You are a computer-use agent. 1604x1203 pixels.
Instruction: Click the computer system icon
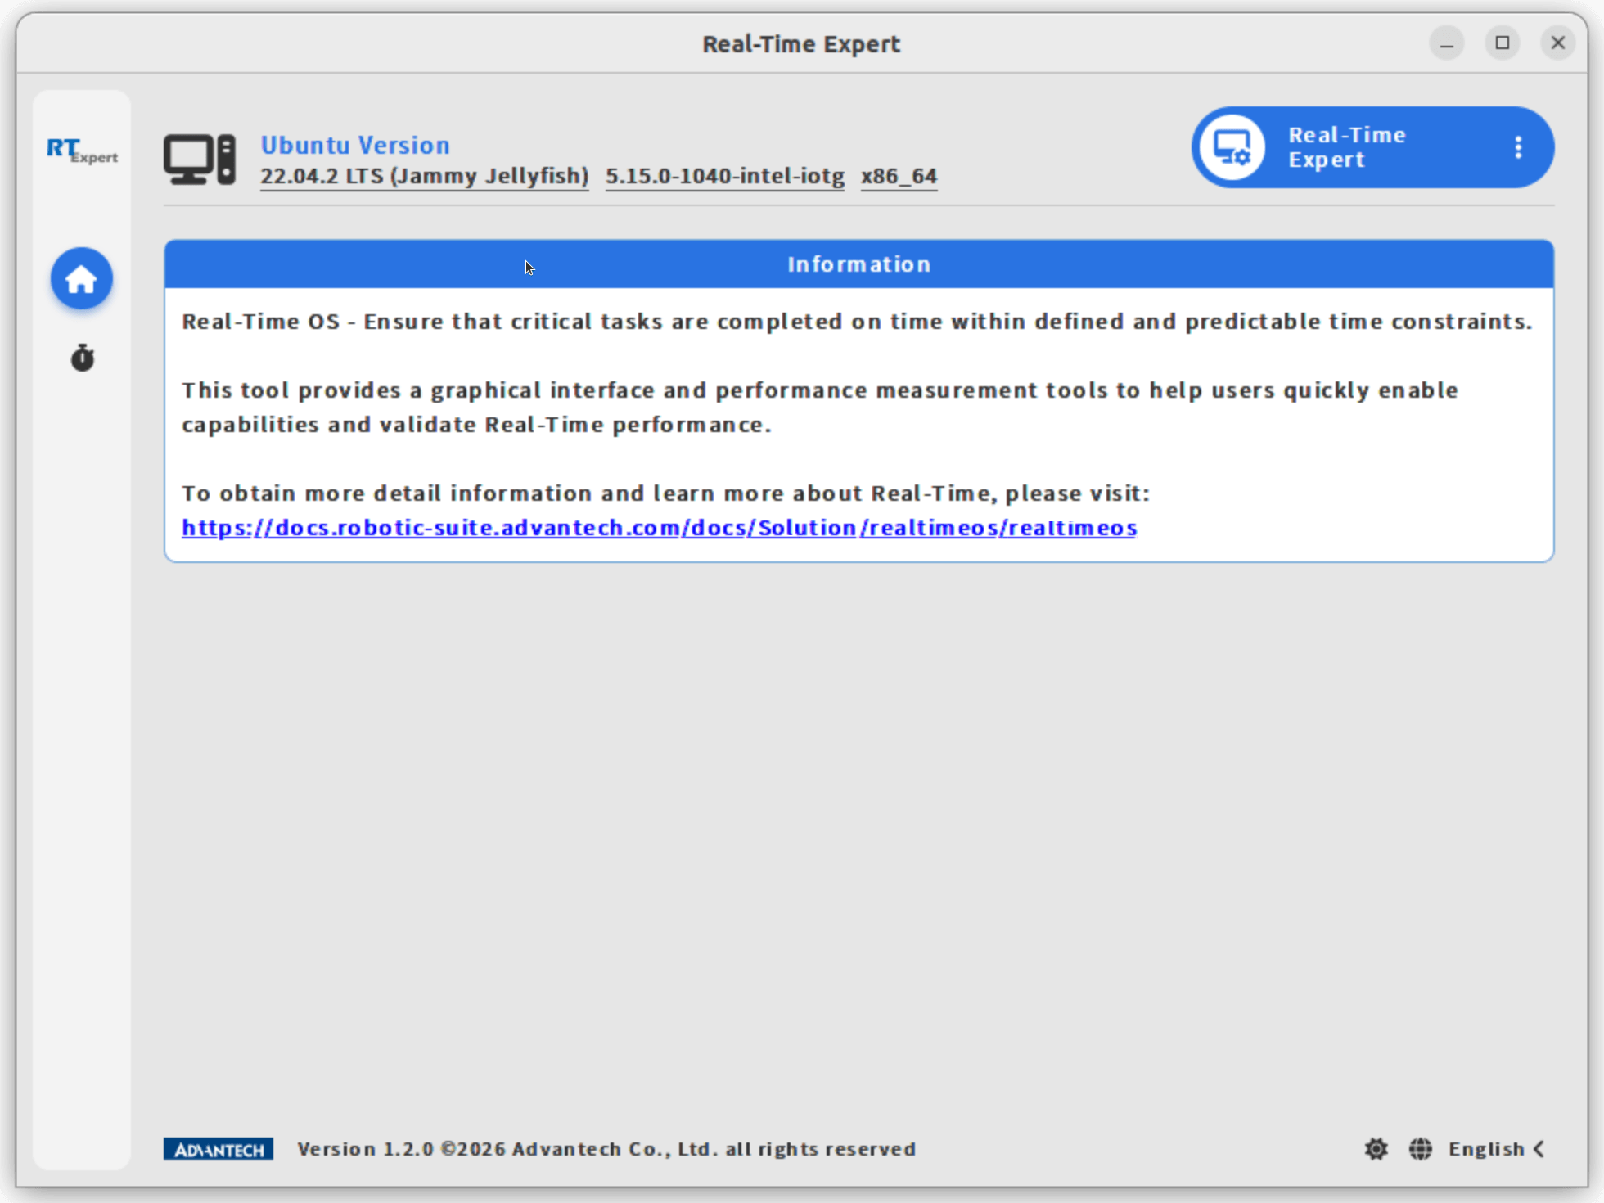200,160
